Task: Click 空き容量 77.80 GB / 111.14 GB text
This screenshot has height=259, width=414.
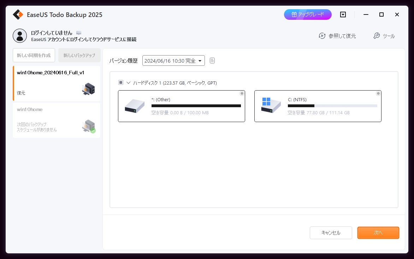Action: click(319, 113)
